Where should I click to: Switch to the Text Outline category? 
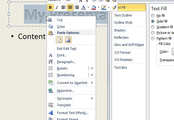click(123, 15)
